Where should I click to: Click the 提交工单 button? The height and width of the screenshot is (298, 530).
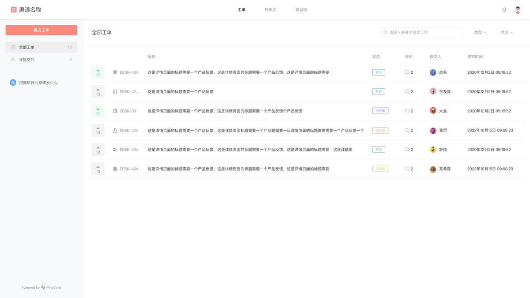tap(41, 30)
